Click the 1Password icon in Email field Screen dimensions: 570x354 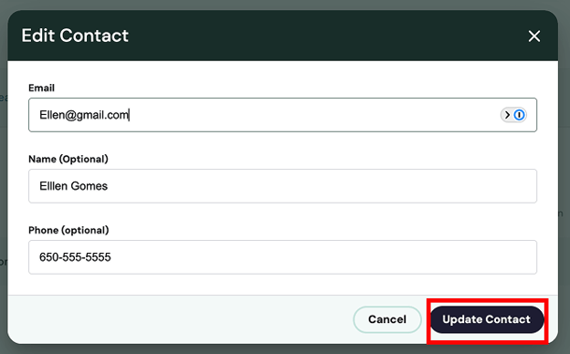[519, 115]
